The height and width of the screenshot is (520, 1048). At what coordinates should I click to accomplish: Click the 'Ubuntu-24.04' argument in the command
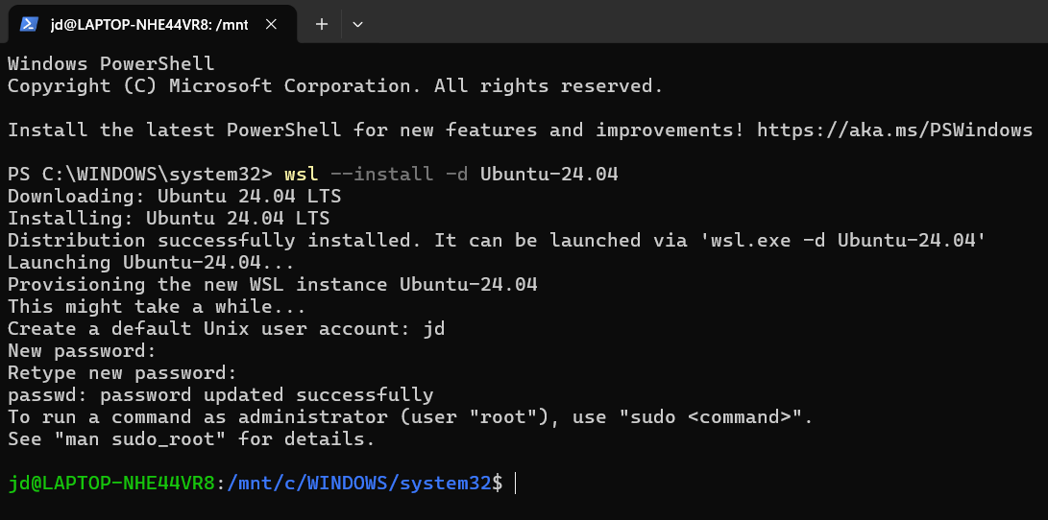[x=549, y=175]
